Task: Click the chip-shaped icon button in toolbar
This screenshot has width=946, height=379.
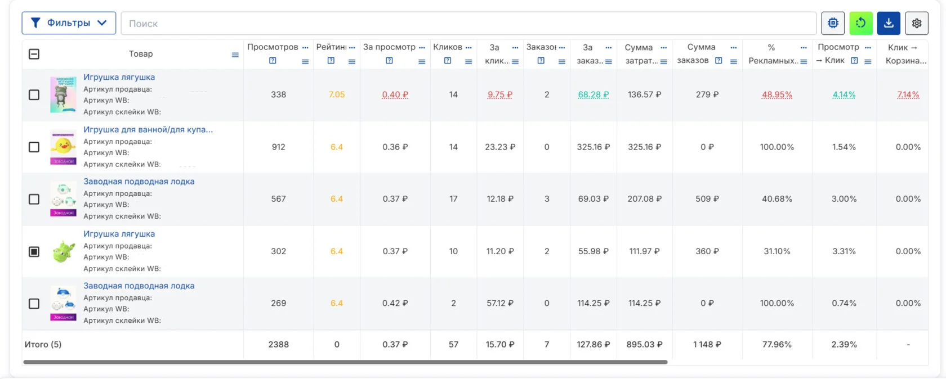Action: 833,23
